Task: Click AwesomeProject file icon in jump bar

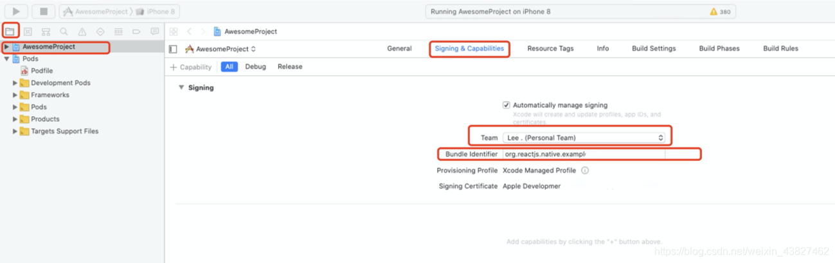Action: [x=217, y=31]
